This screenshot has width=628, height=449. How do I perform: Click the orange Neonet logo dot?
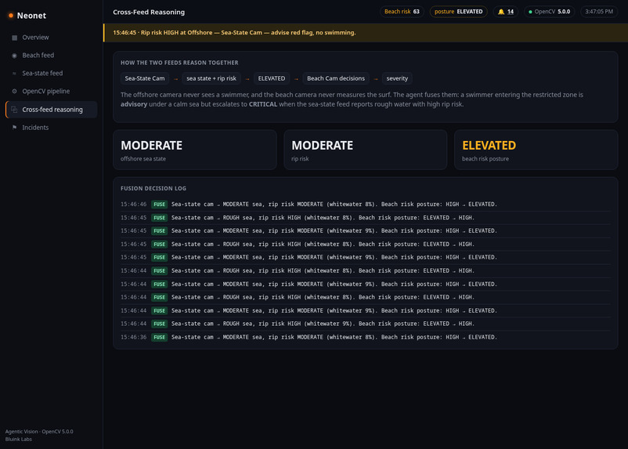11,16
